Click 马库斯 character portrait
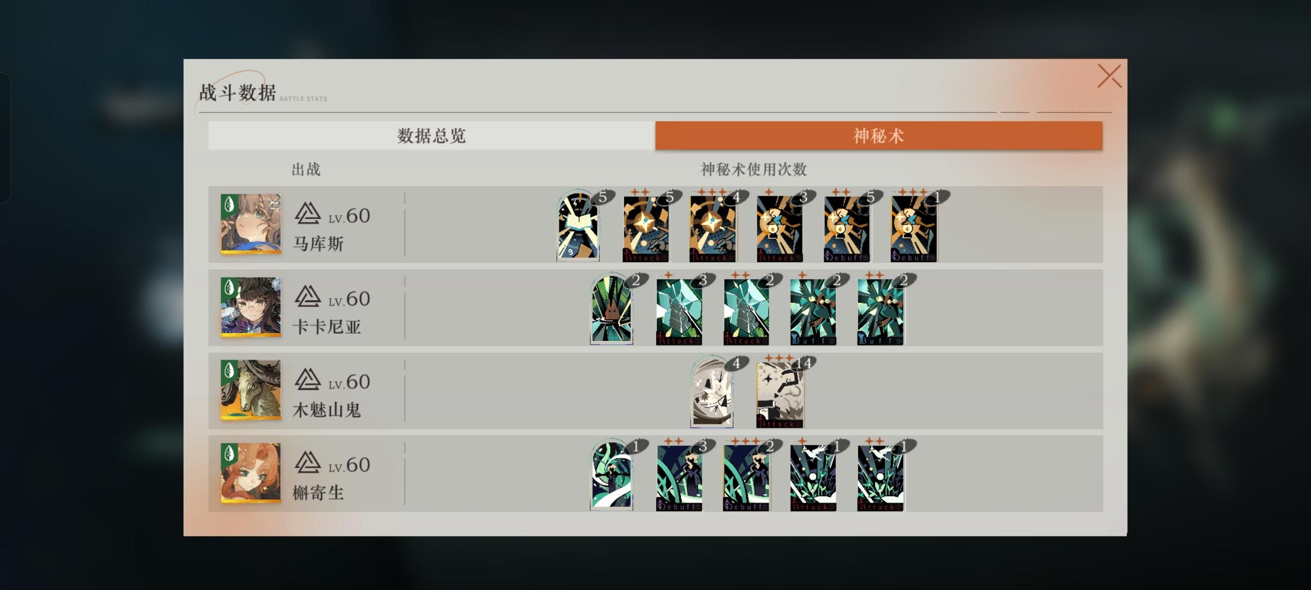The height and width of the screenshot is (590, 1311). point(251,224)
